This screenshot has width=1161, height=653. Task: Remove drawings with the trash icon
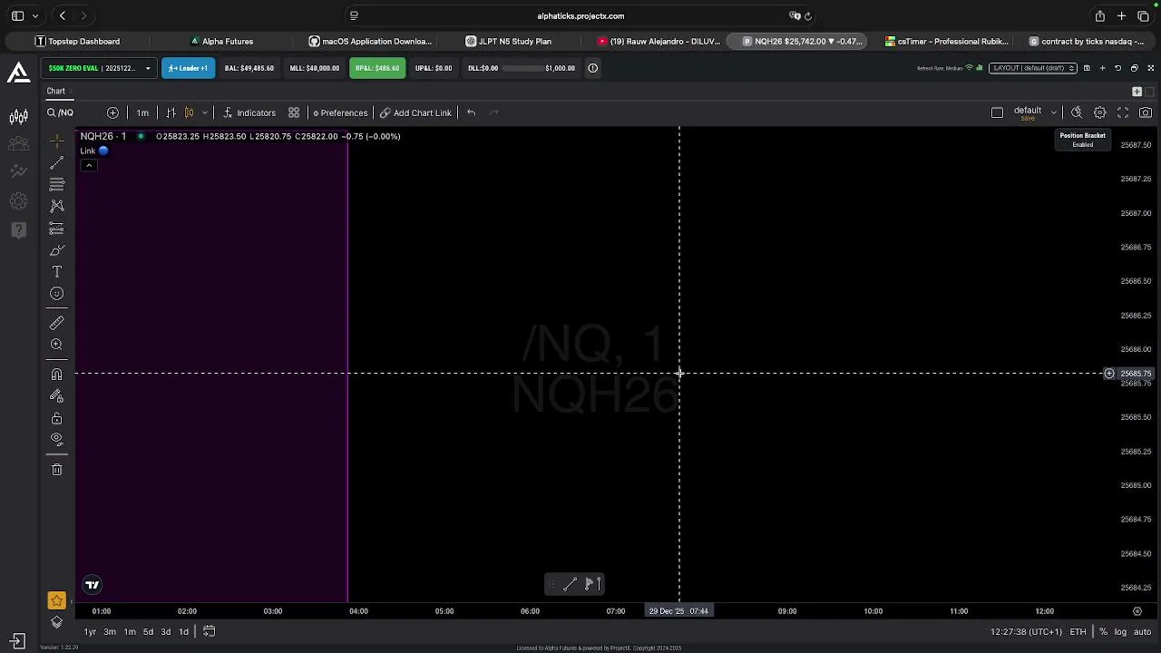point(56,470)
